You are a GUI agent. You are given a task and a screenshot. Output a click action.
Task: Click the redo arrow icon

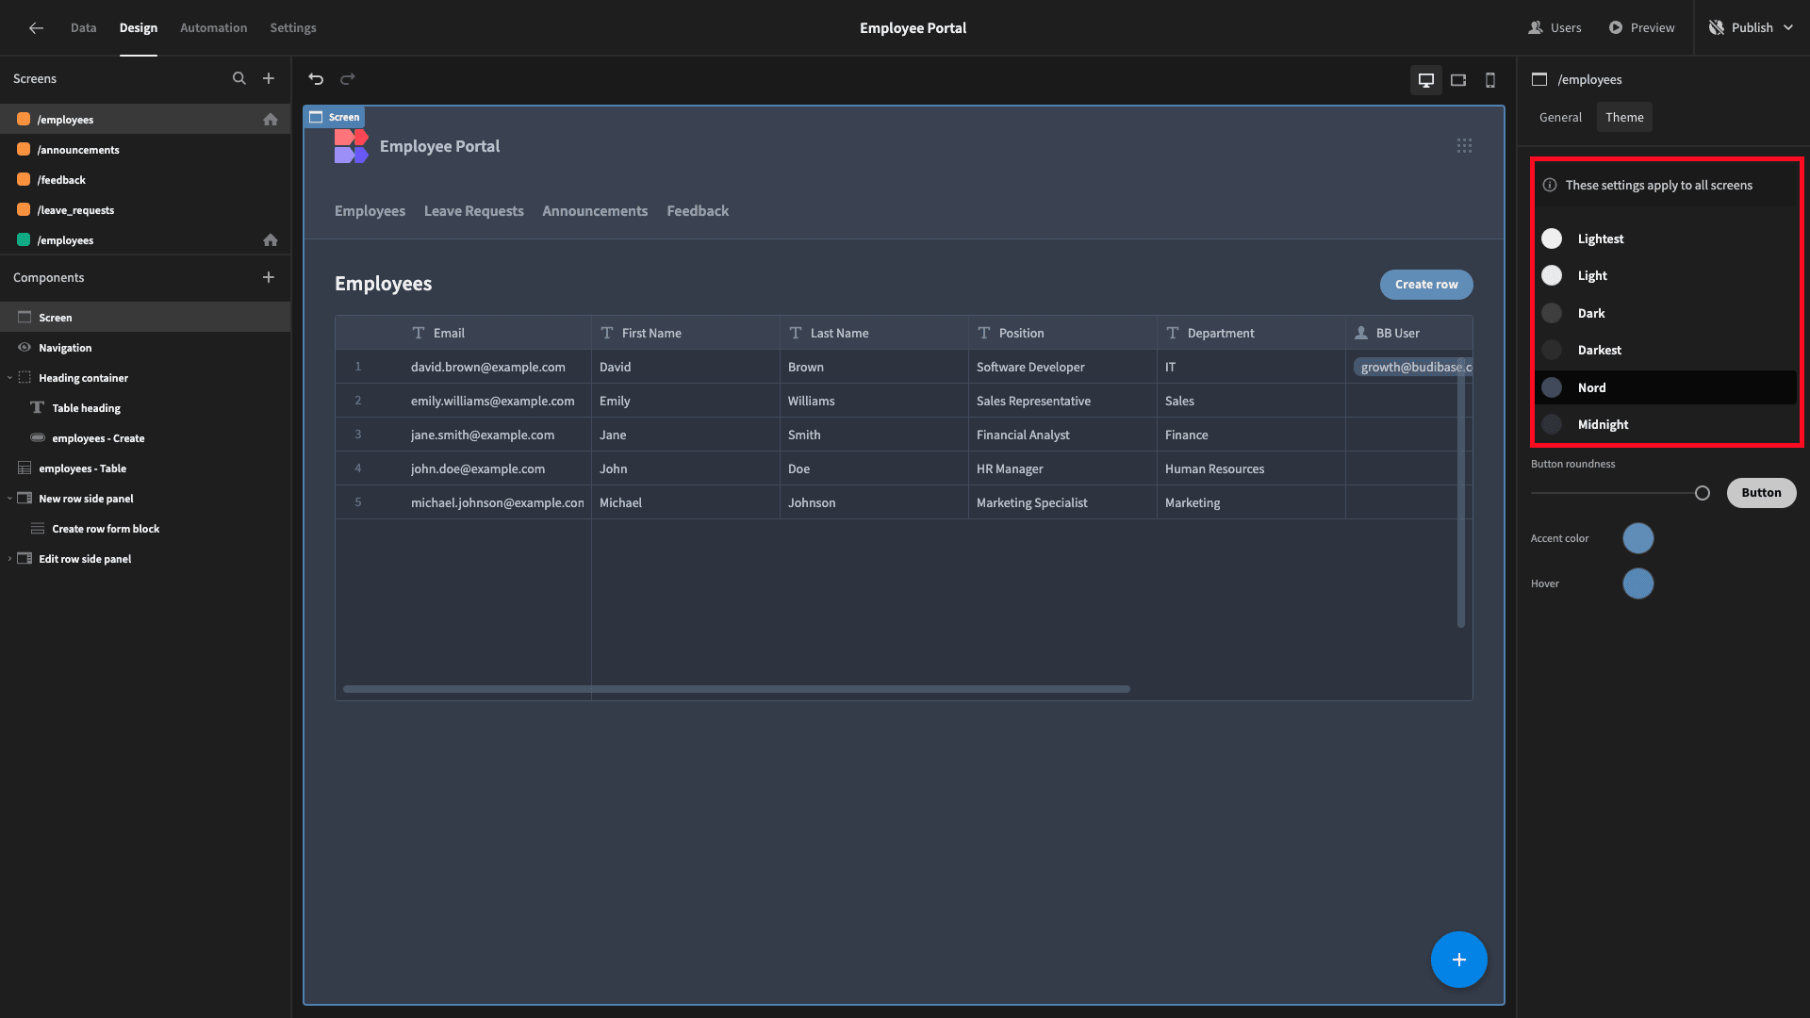348,79
